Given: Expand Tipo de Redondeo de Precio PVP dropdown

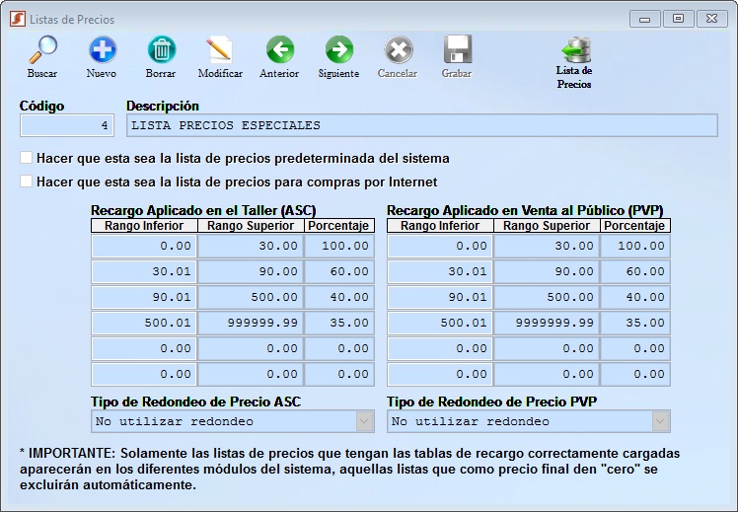Looking at the screenshot, I should tap(528, 421).
